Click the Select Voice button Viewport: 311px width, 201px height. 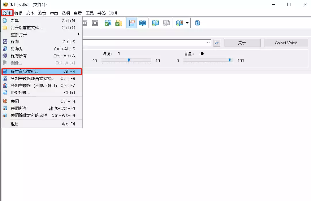(x=286, y=43)
